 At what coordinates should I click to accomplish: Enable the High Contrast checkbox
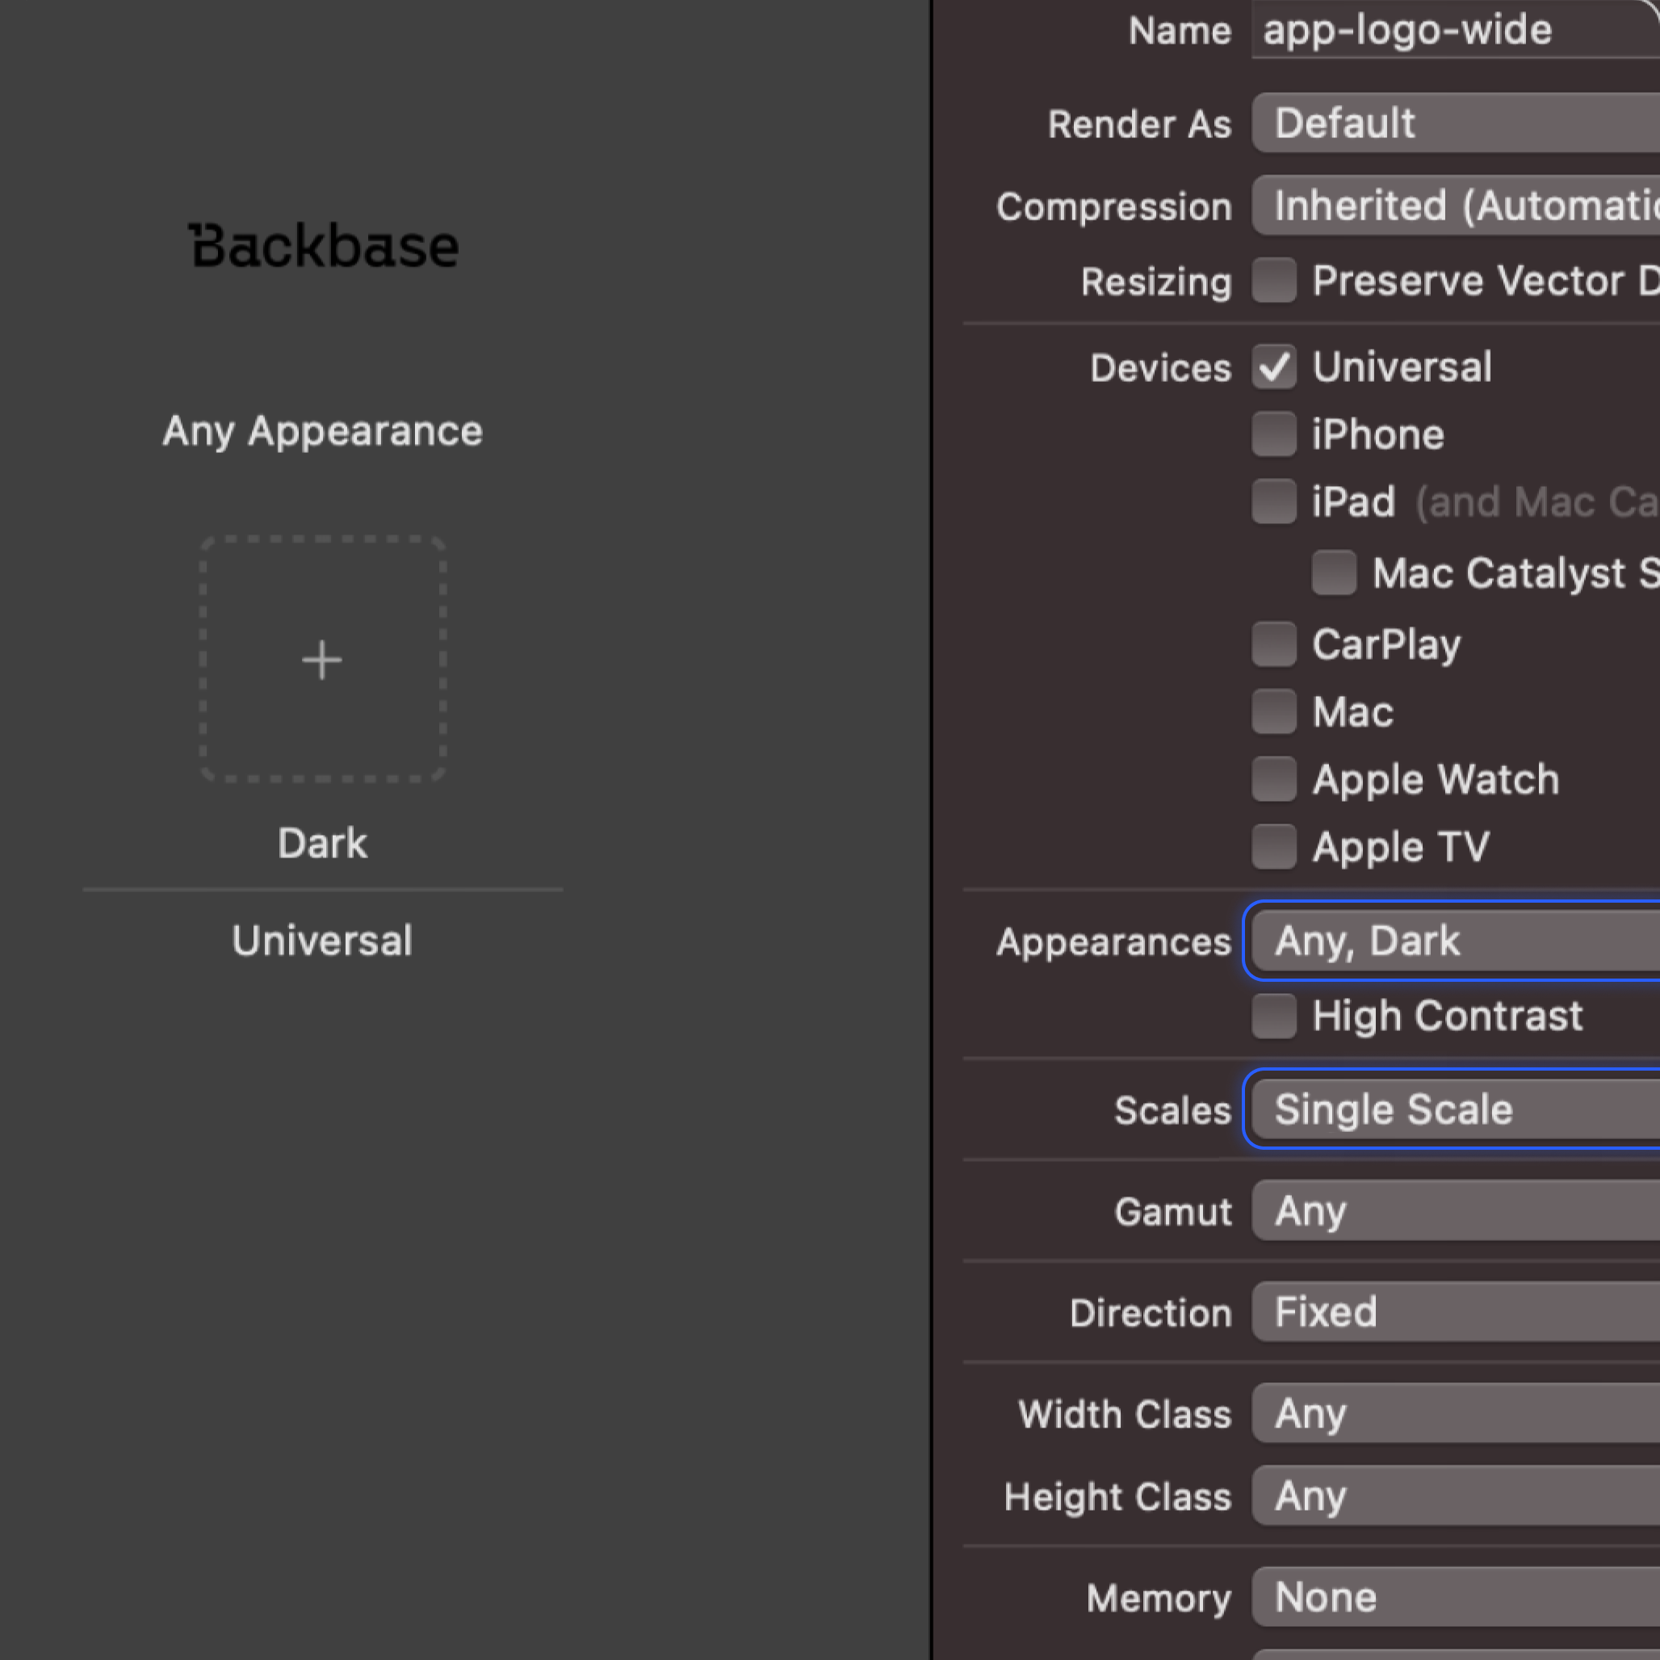click(1273, 1017)
